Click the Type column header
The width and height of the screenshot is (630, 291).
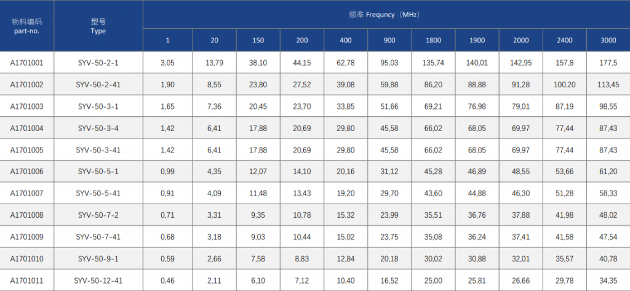98,26
